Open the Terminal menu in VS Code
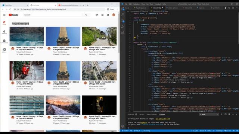 pos(158,4)
